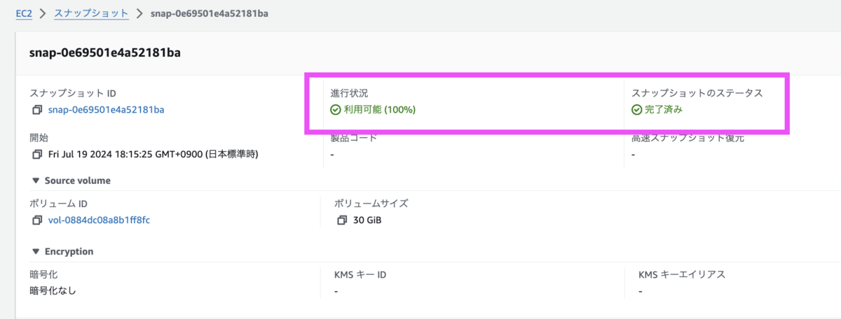Screen dimensions: 841x319
Task: Open the vol-0884dc08a8b1ff8fc volume link
Action: tap(99, 220)
